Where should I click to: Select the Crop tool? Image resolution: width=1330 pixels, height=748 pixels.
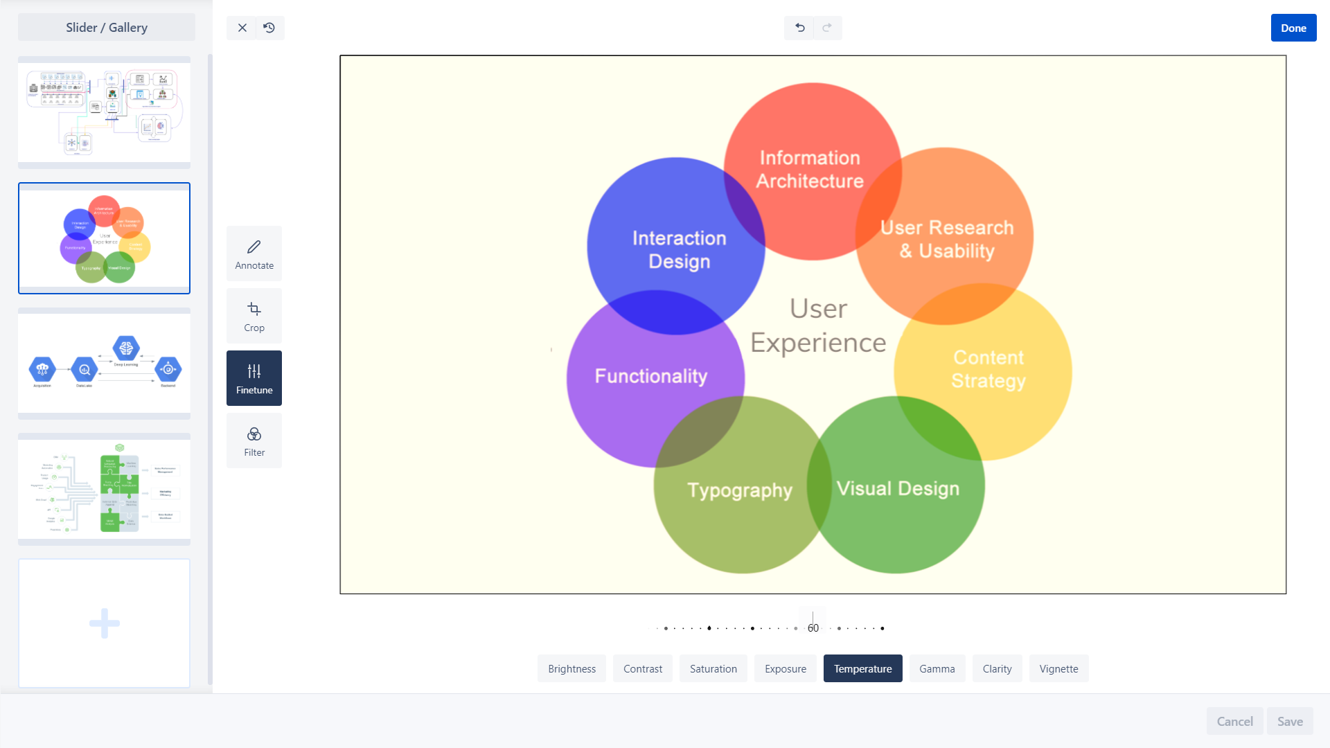pyautogui.click(x=254, y=316)
